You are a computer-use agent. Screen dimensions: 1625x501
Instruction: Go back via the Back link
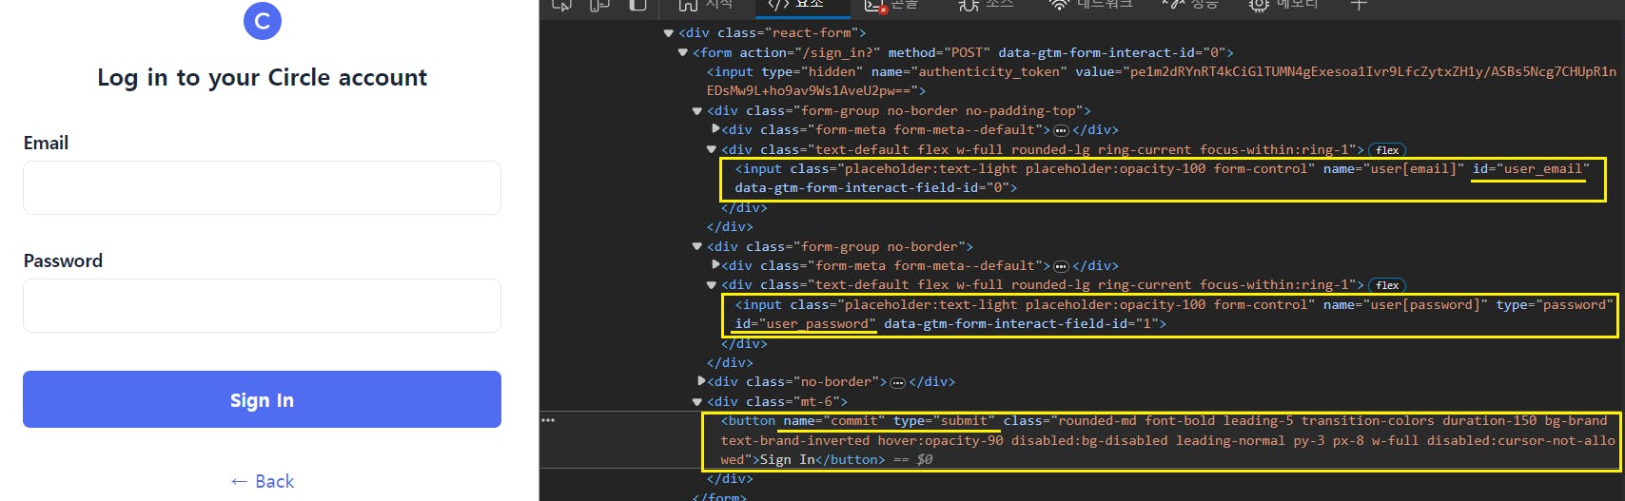click(263, 481)
